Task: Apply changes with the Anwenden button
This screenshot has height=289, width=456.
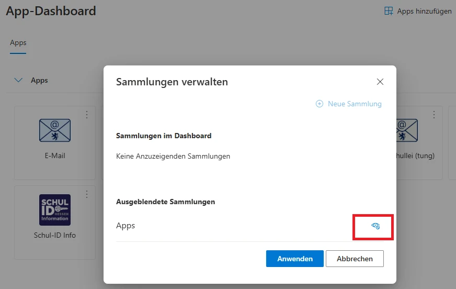Action: [x=294, y=259]
